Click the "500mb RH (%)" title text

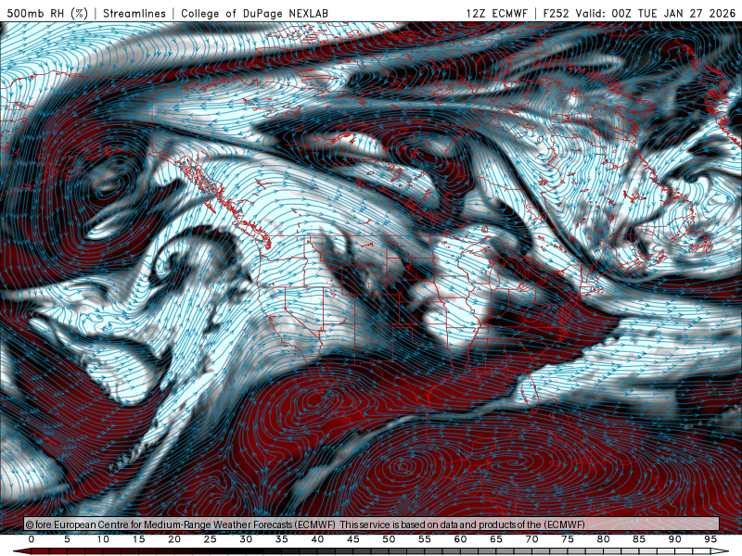[47, 13]
